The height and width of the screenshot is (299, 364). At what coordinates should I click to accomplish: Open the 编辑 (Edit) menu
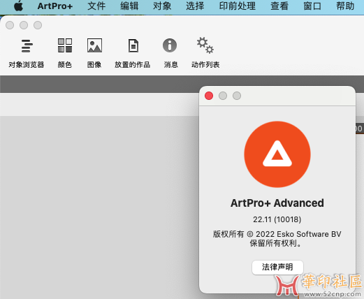click(129, 6)
